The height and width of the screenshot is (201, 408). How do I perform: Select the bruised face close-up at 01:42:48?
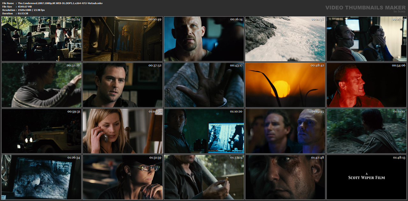285,177
